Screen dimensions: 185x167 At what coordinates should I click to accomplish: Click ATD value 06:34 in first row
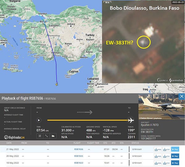point(115,149)
